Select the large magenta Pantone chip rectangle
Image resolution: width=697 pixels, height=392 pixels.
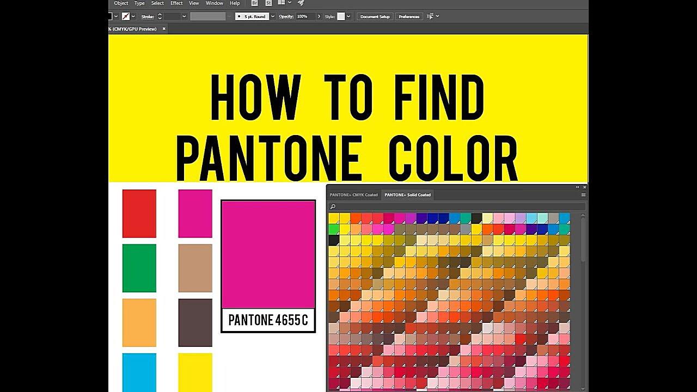268,254
